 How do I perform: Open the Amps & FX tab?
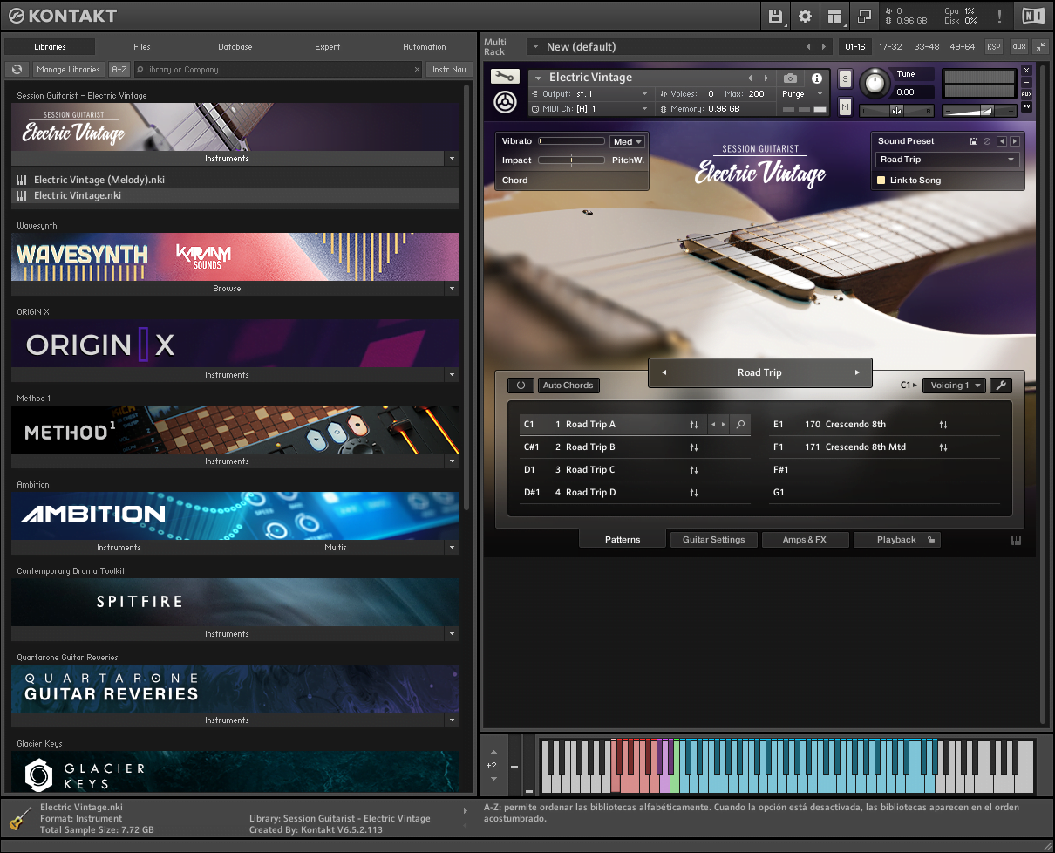(804, 540)
